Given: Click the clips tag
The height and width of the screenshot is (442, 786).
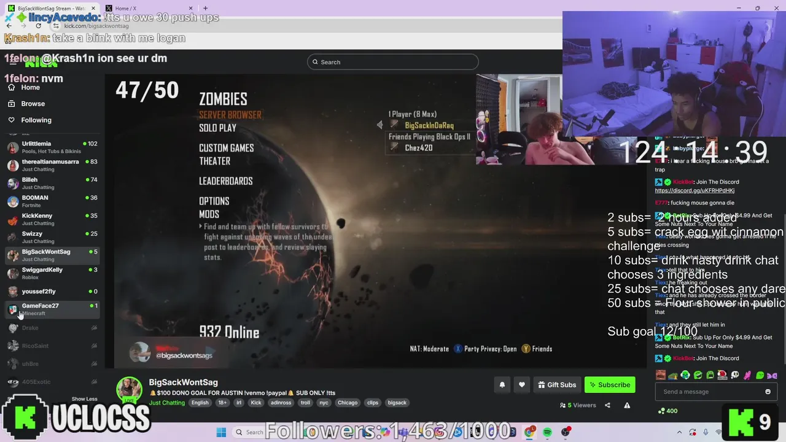Looking at the screenshot, I should point(373,403).
